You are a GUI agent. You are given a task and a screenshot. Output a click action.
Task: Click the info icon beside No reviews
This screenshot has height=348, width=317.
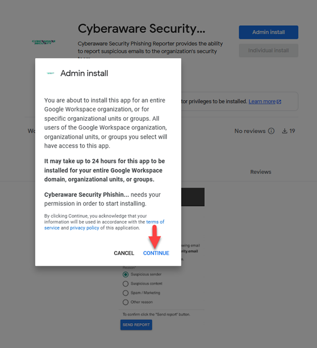pyautogui.click(x=271, y=131)
